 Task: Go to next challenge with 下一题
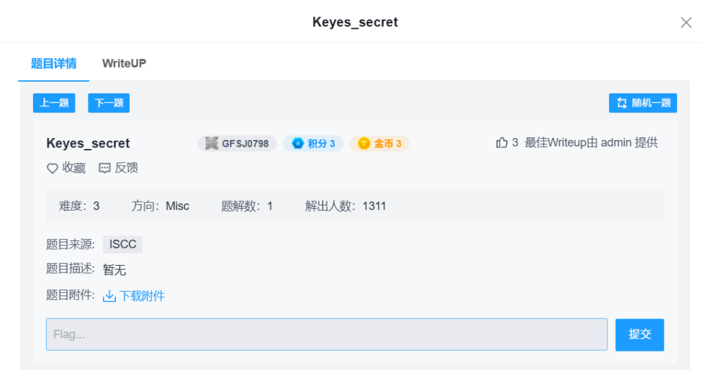(108, 103)
